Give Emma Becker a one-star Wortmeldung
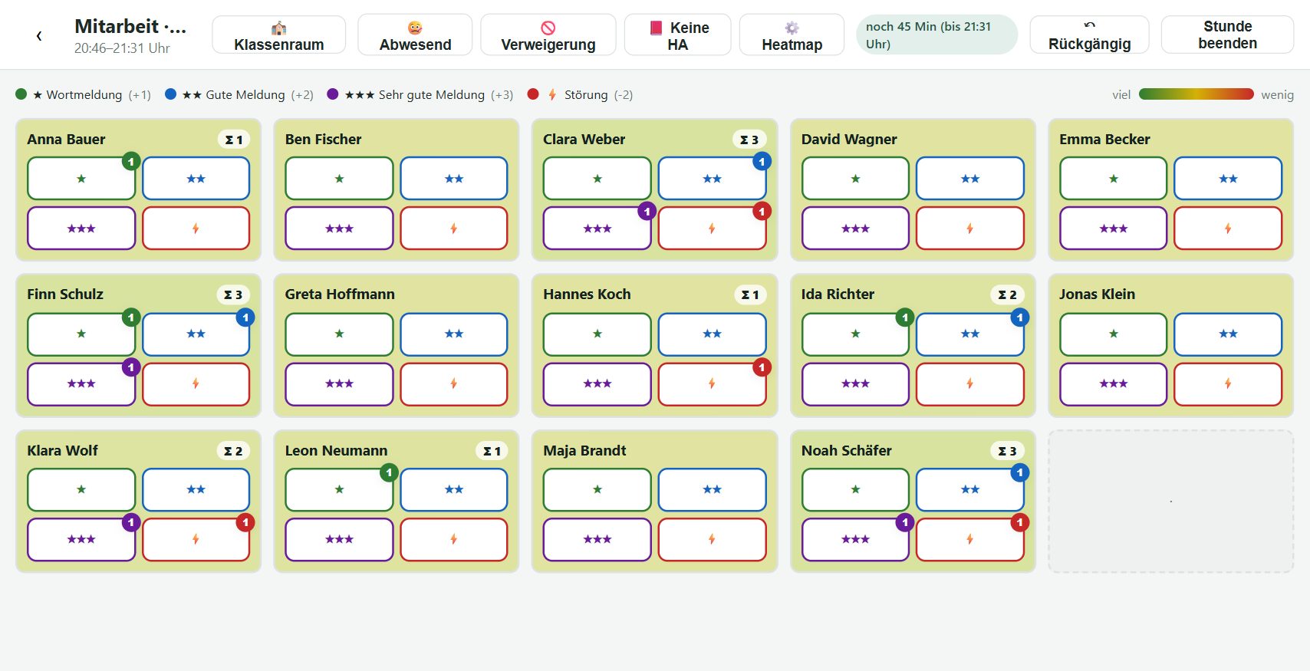This screenshot has height=671, width=1310. (x=1114, y=179)
